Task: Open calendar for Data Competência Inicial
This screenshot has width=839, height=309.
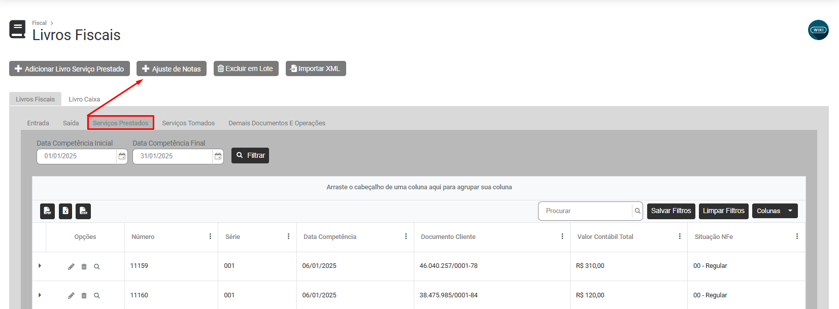Action: (x=122, y=156)
